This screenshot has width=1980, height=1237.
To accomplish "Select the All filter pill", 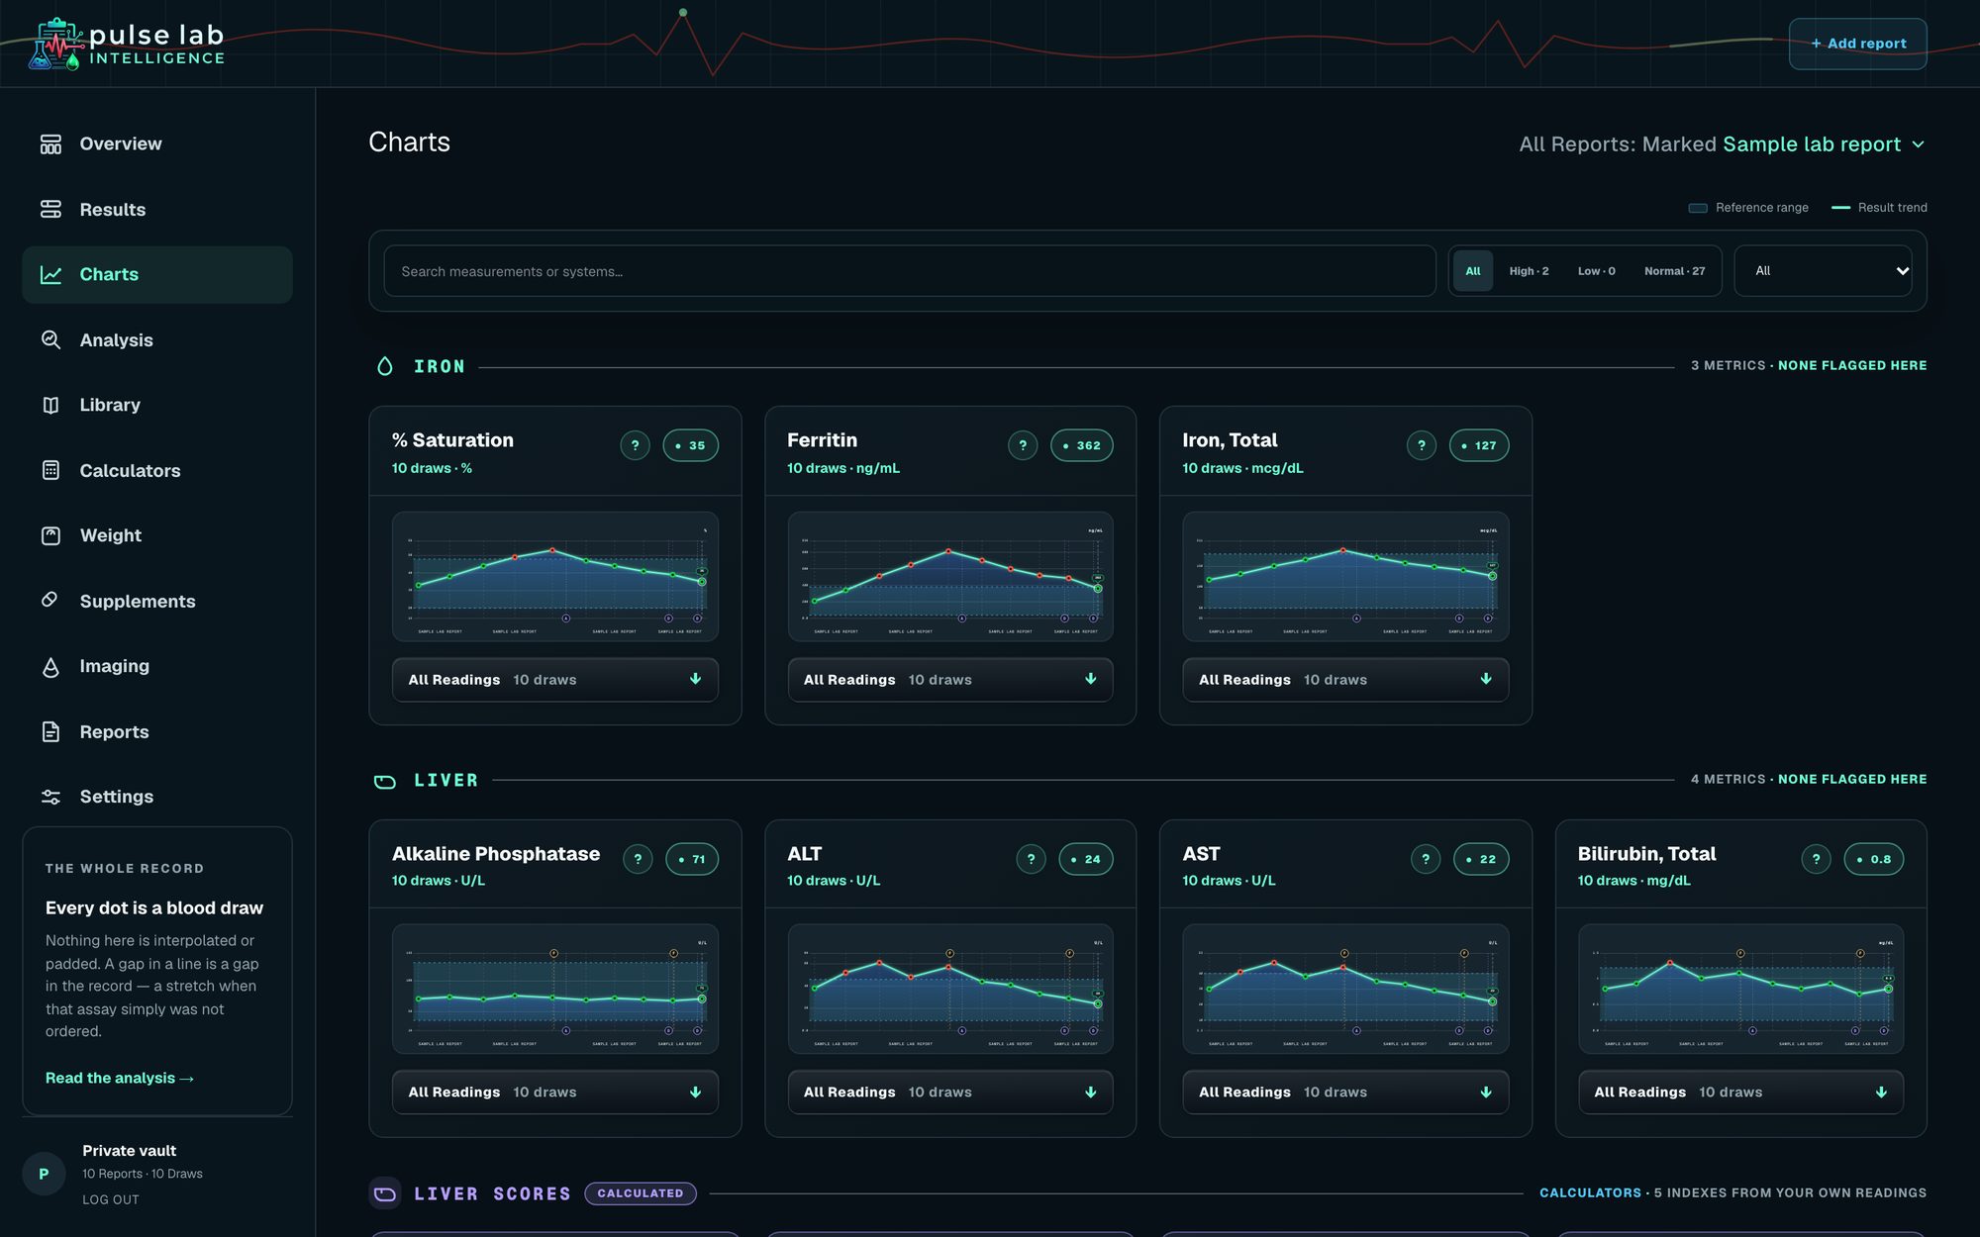I will 1472,271.
